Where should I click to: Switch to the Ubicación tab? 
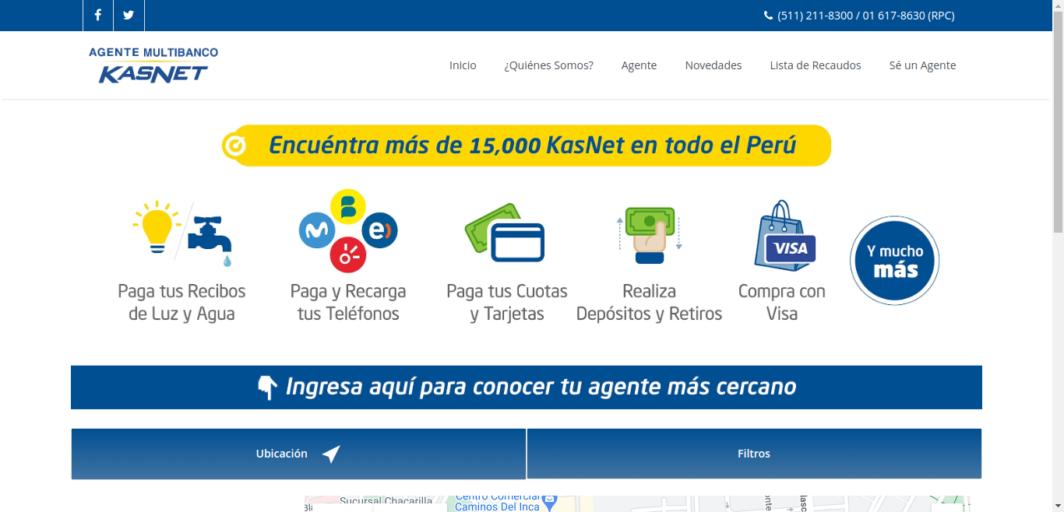tap(298, 454)
